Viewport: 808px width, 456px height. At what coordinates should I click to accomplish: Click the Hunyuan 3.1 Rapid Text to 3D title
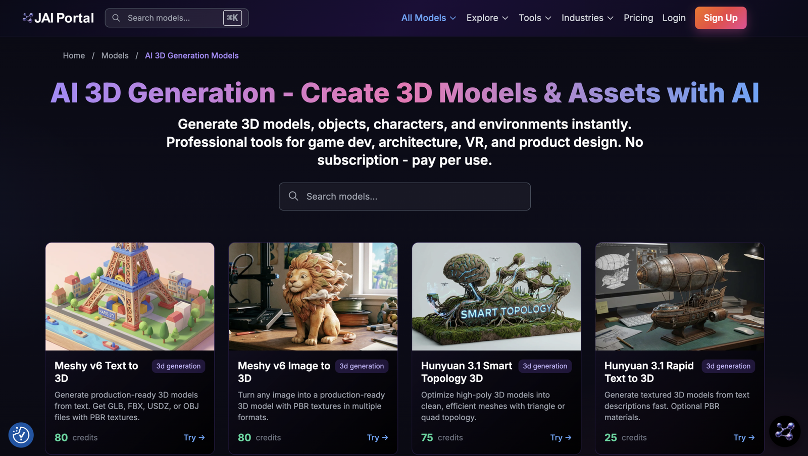click(x=649, y=372)
